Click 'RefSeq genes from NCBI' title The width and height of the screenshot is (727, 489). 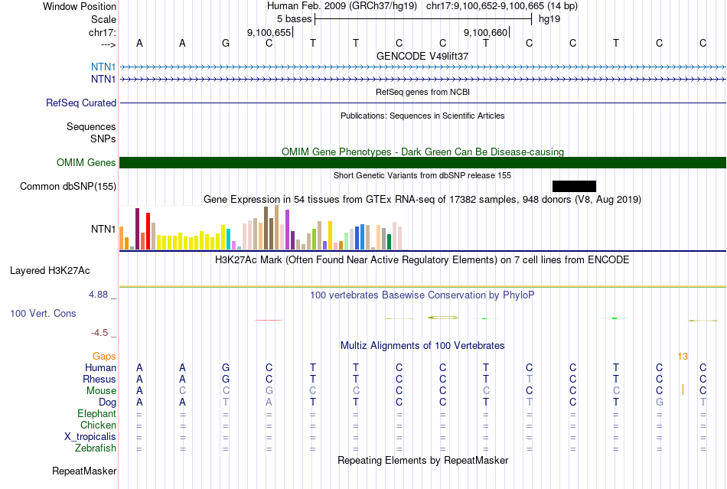[422, 92]
